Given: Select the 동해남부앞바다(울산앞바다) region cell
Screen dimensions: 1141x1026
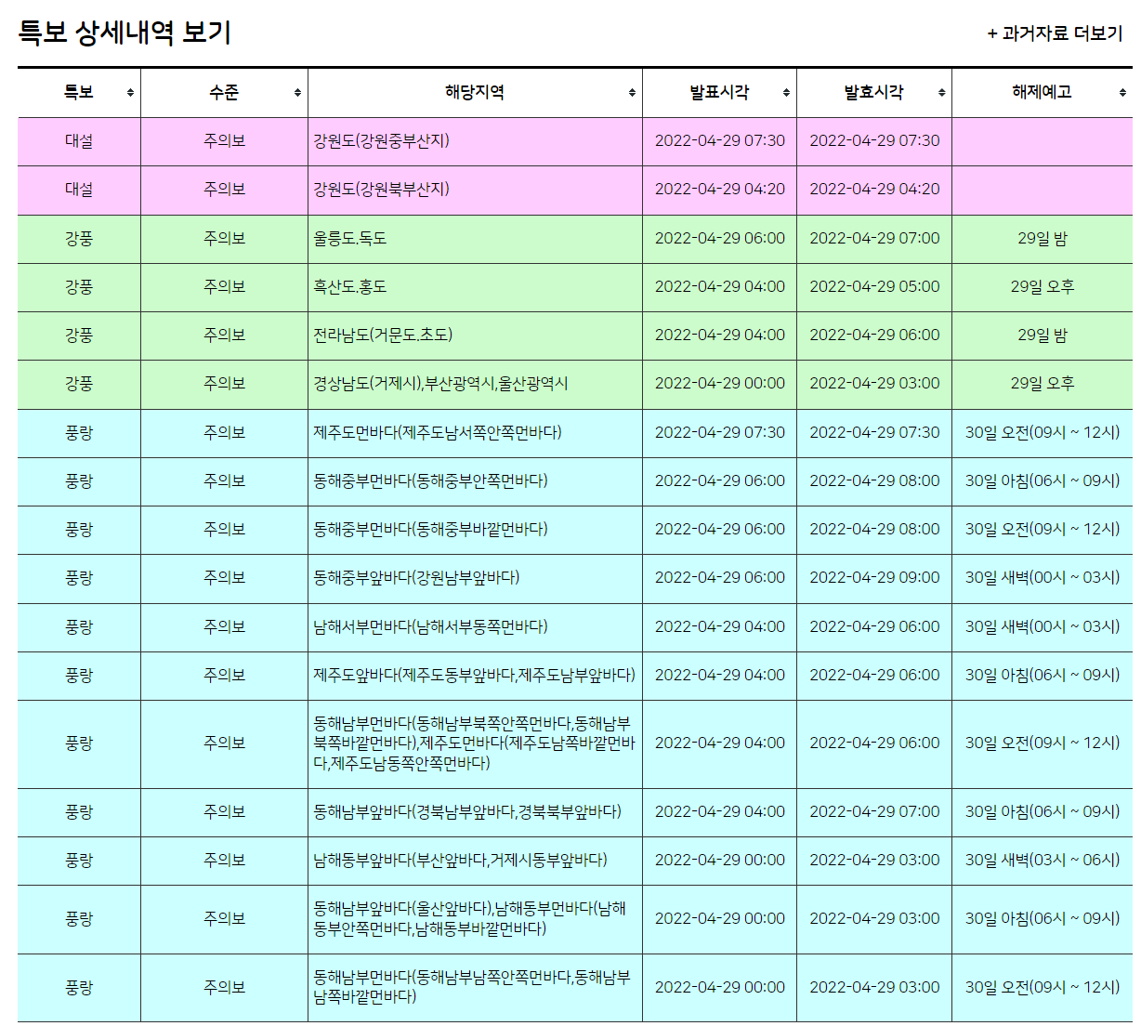Looking at the screenshot, I should click(475, 919).
